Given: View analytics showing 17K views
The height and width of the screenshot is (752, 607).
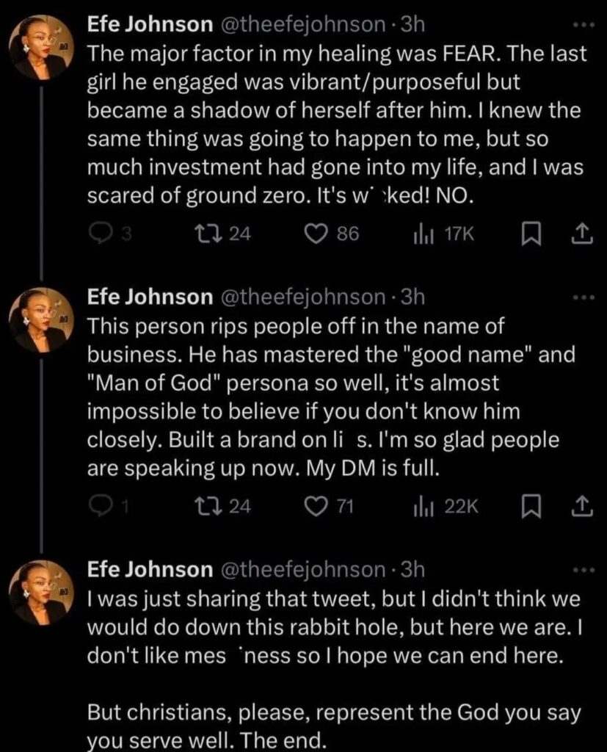Looking at the screenshot, I should tap(424, 234).
